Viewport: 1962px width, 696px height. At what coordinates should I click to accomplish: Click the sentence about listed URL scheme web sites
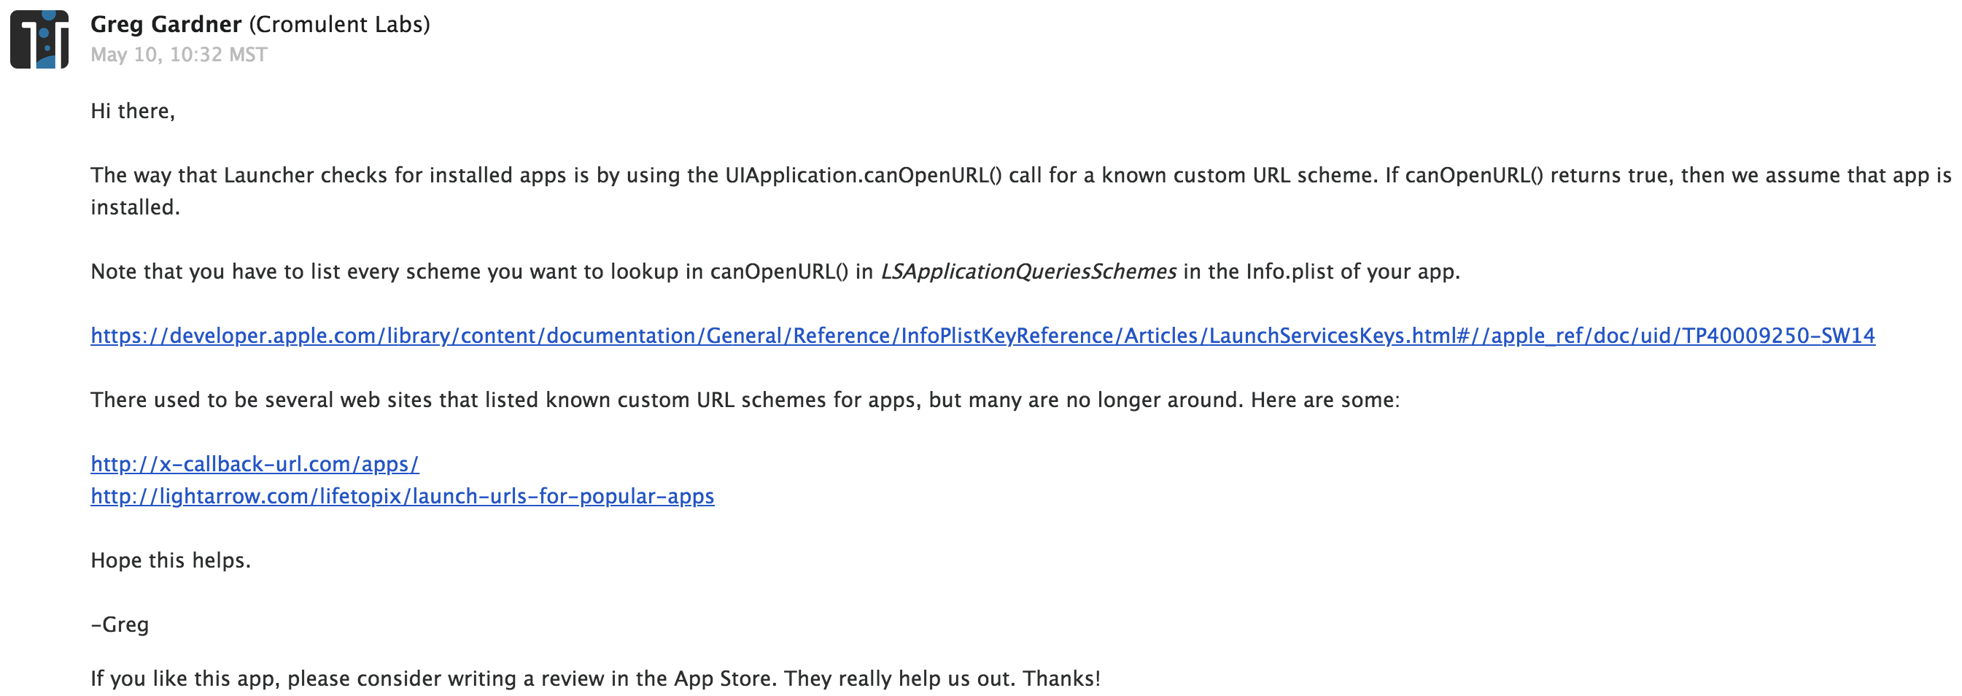pyautogui.click(x=745, y=400)
